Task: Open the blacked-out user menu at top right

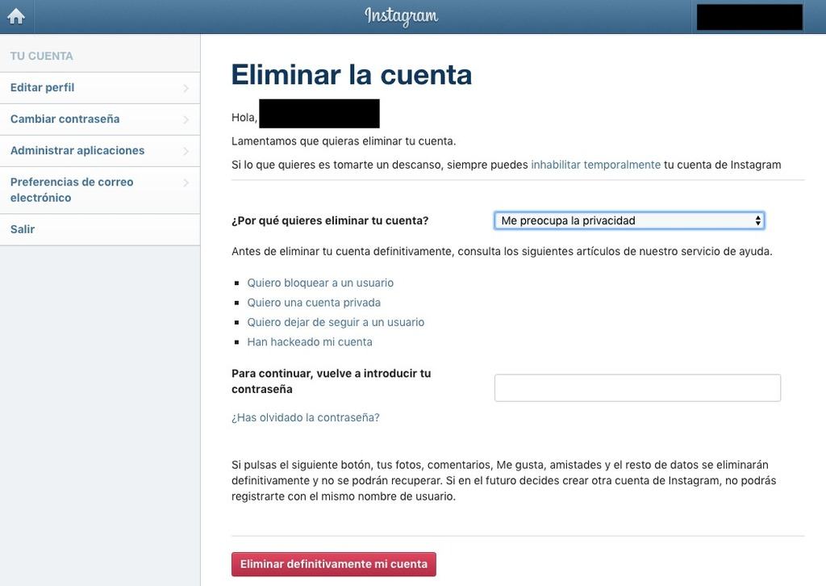Action: point(749,17)
